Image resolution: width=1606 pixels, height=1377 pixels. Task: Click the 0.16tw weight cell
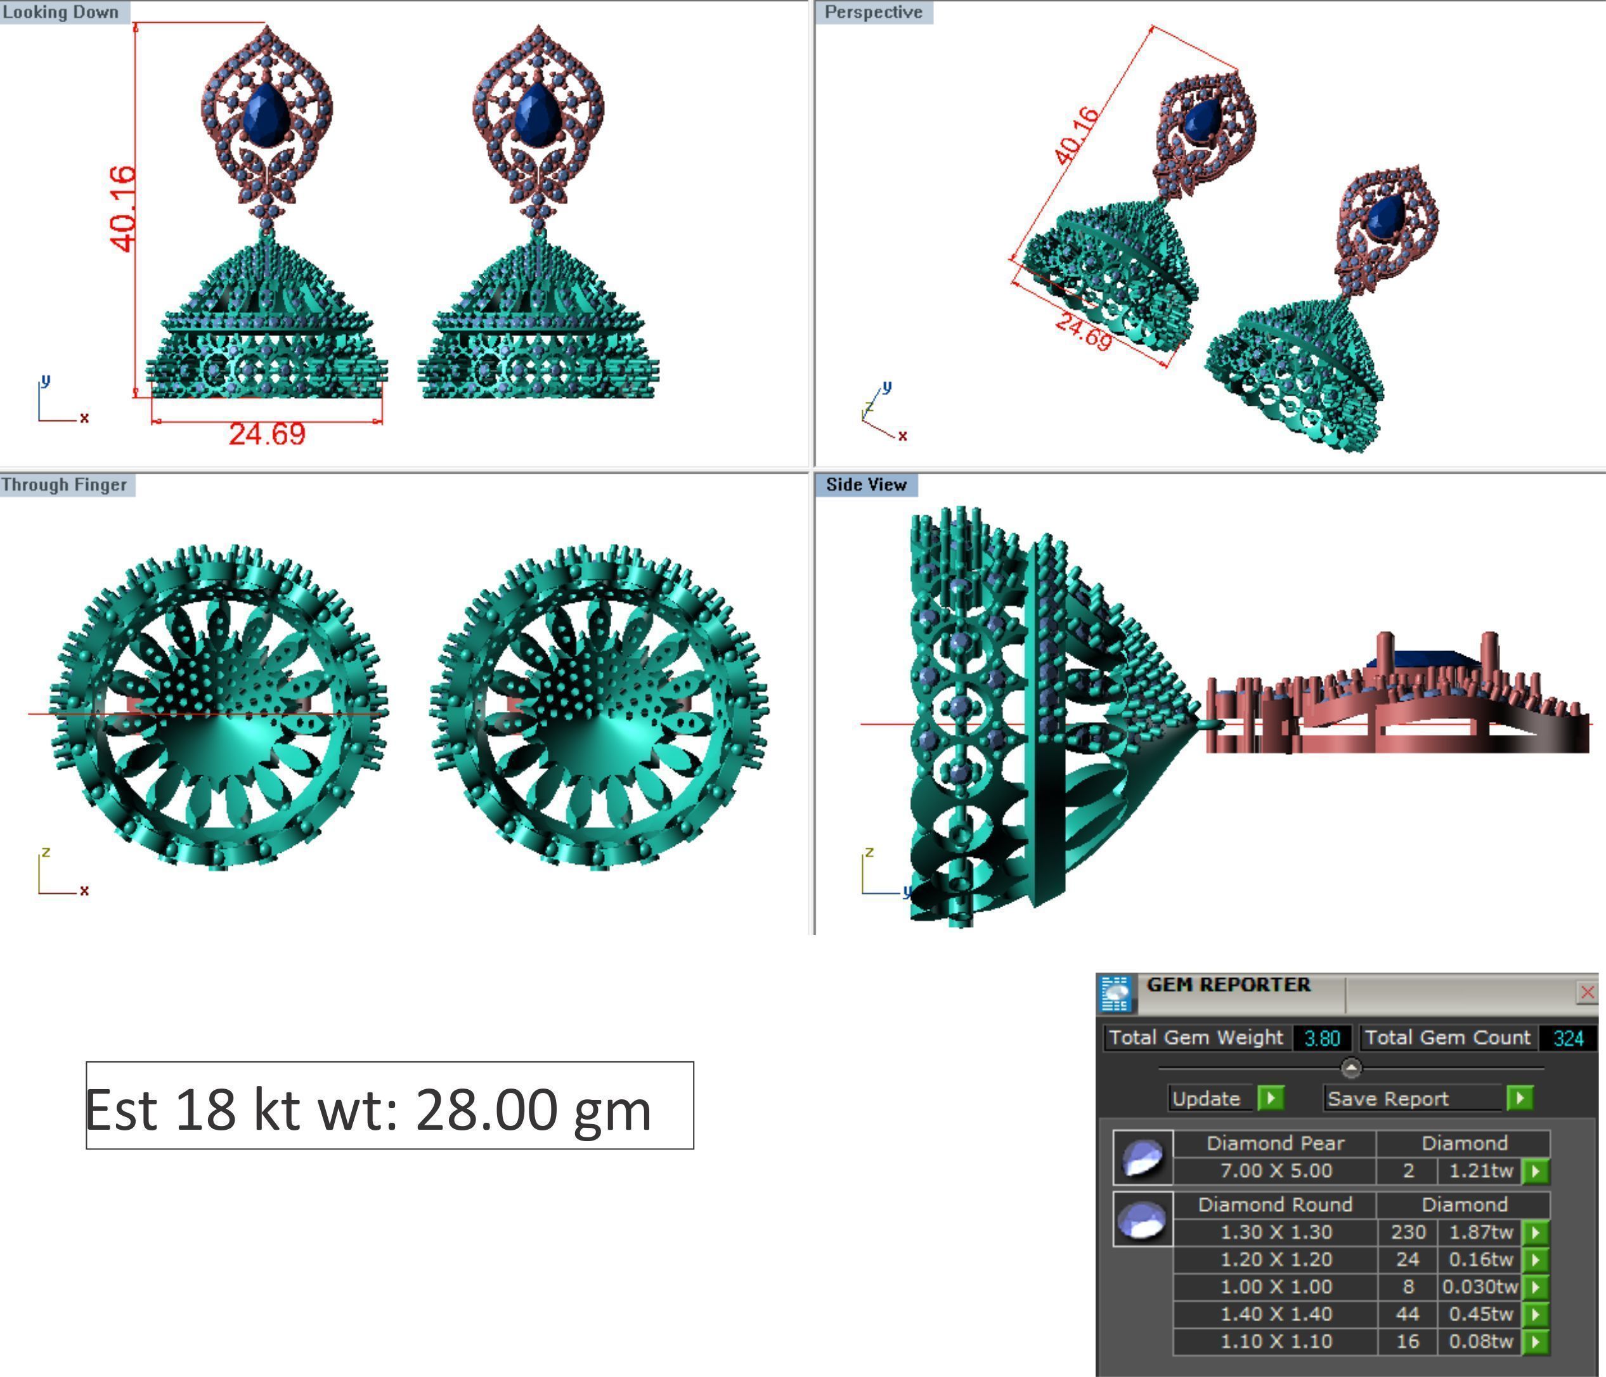pyautogui.click(x=1480, y=1259)
